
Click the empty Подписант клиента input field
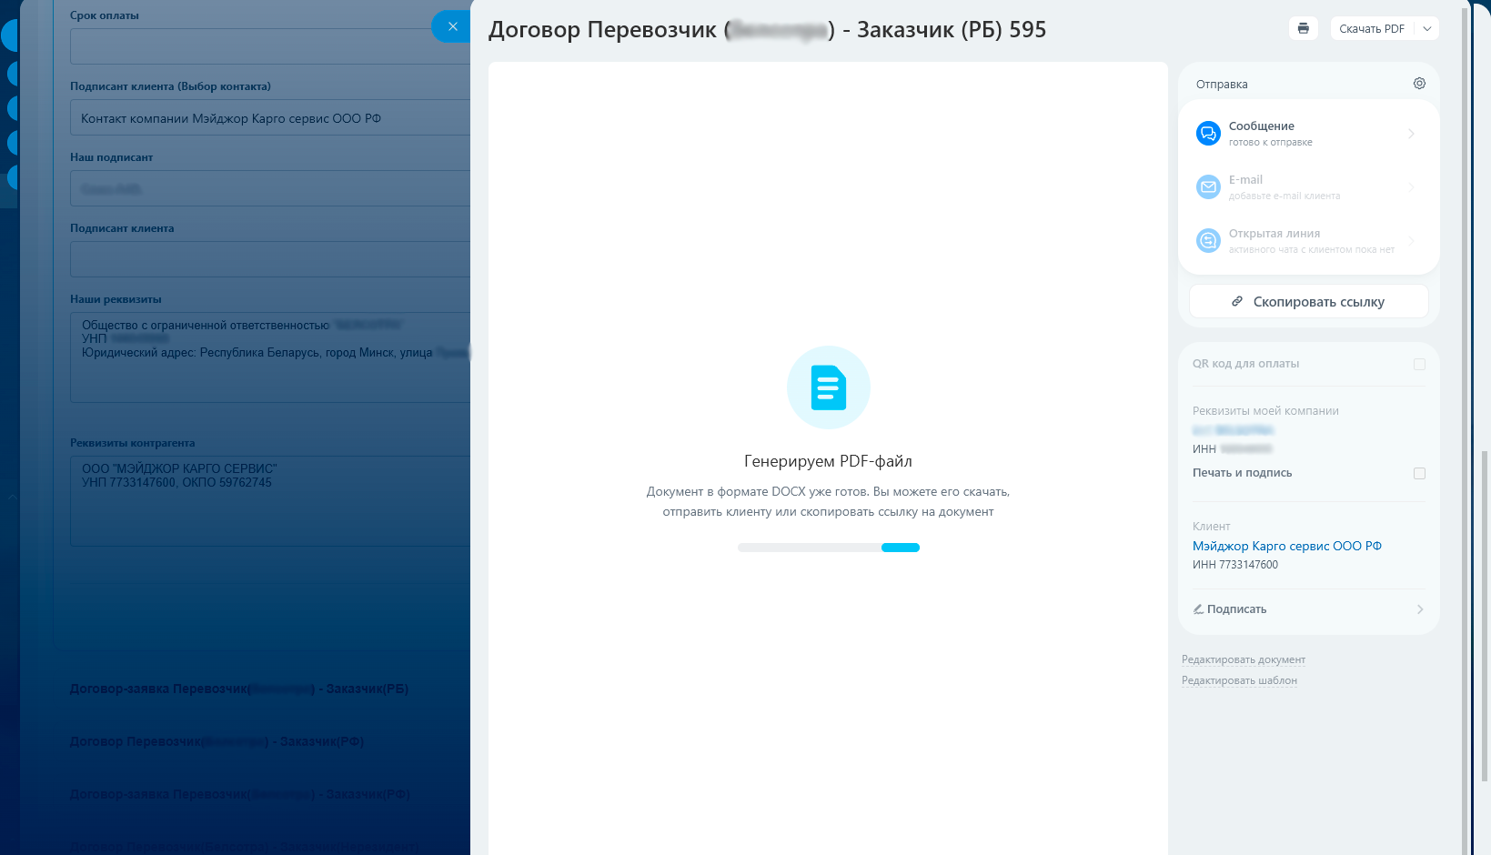coord(270,259)
